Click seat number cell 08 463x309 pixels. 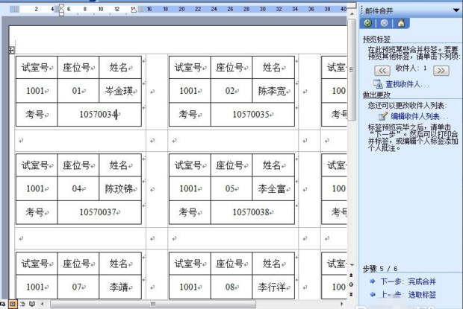click(x=230, y=287)
